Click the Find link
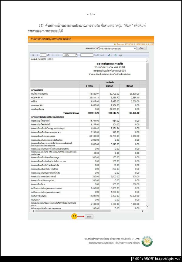 click(96, 55)
